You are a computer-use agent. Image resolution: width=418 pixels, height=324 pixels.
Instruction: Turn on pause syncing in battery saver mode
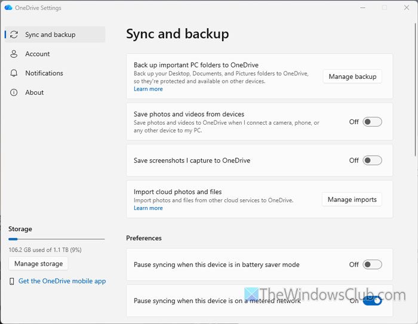(x=372, y=264)
